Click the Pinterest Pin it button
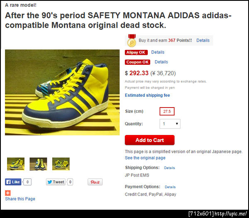This screenshot has width=249, height=218. point(95,182)
